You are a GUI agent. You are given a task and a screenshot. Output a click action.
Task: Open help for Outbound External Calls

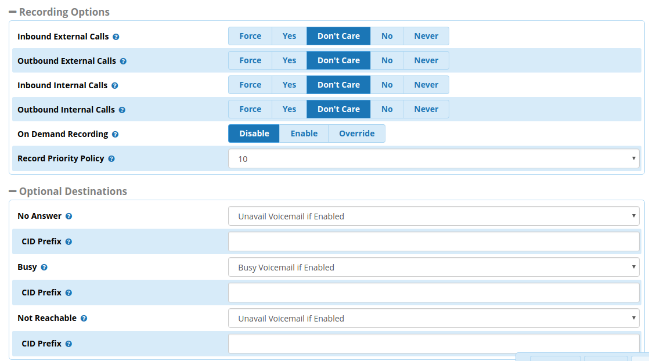(123, 62)
